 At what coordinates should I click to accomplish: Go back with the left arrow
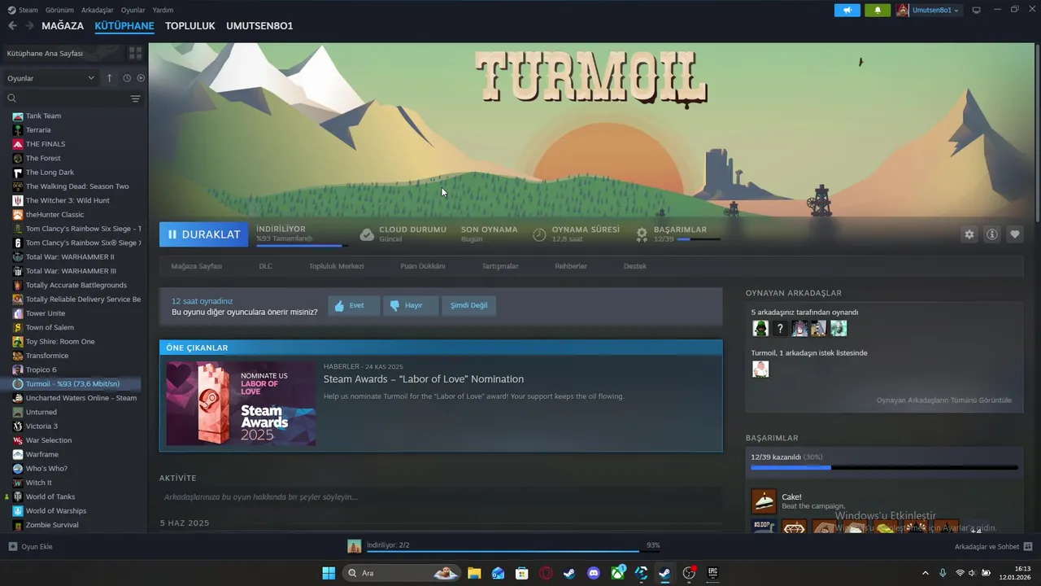pyautogui.click(x=12, y=26)
